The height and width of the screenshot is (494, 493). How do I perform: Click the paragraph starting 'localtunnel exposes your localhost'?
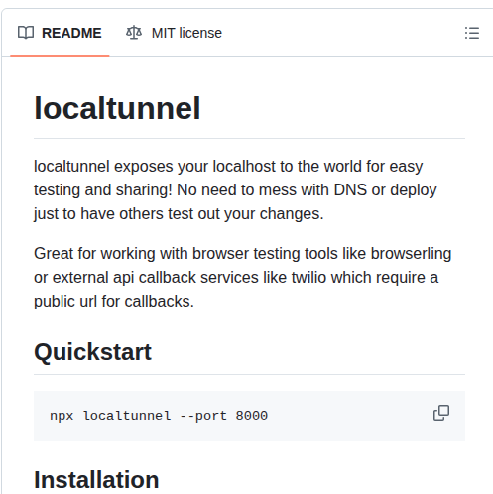click(x=235, y=190)
